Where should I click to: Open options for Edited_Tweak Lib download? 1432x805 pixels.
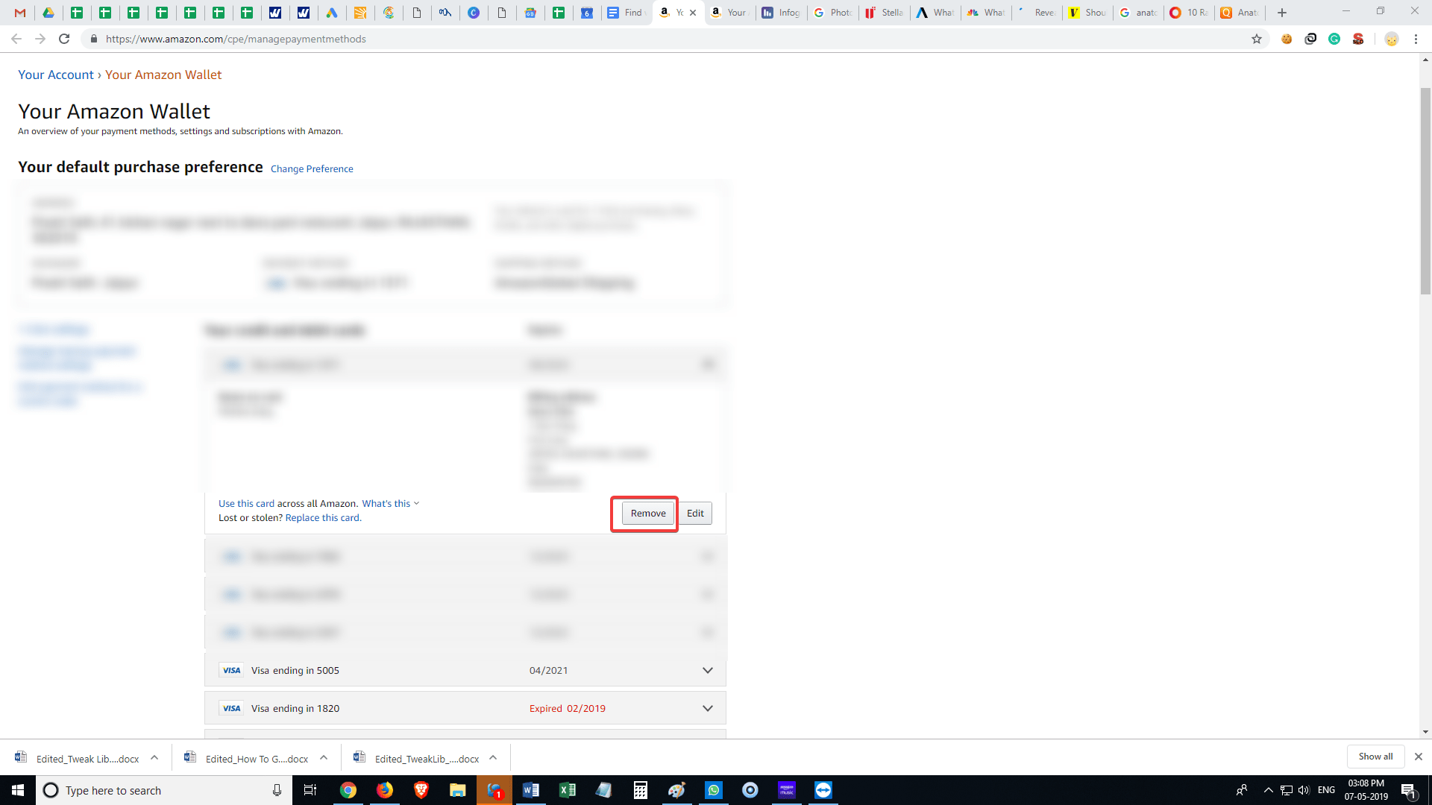point(154,758)
